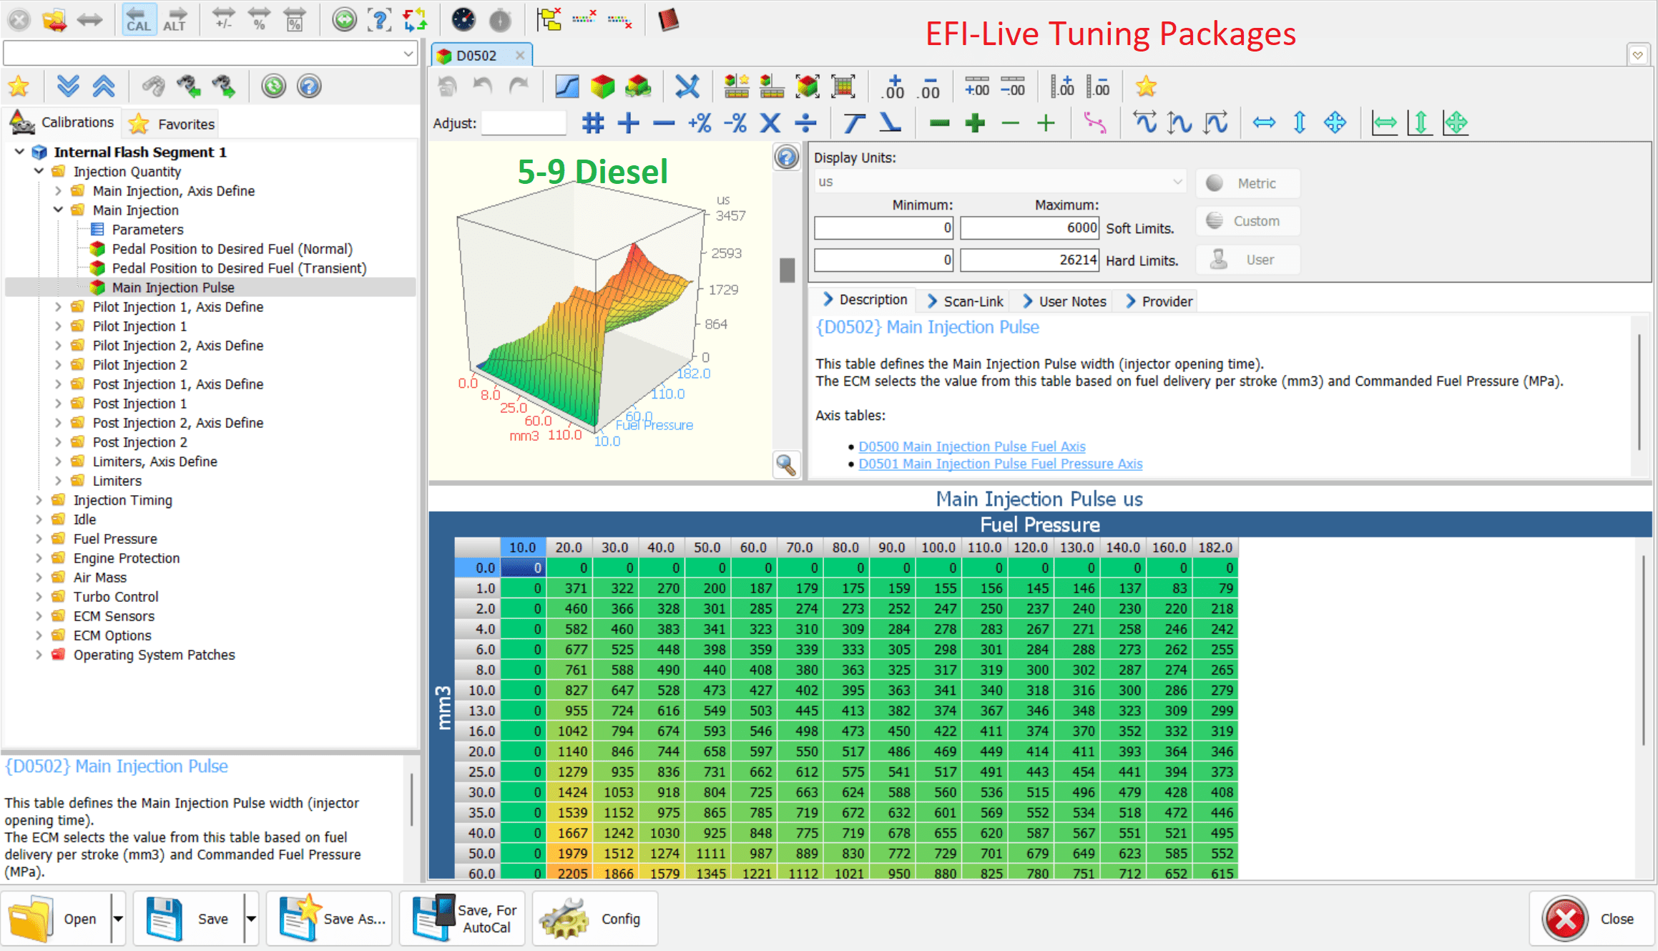1658x951 pixels.
Task: Collapse Internal Flash Segment 1 node
Action: coord(20,152)
